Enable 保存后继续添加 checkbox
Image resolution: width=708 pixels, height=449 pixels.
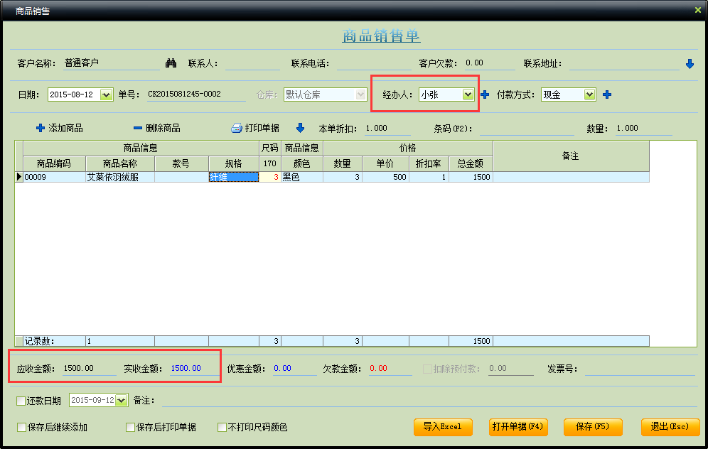(x=21, y=428)
